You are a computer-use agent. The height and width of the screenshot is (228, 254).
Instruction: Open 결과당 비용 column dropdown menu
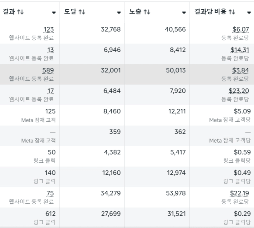[x=249, y=13]
